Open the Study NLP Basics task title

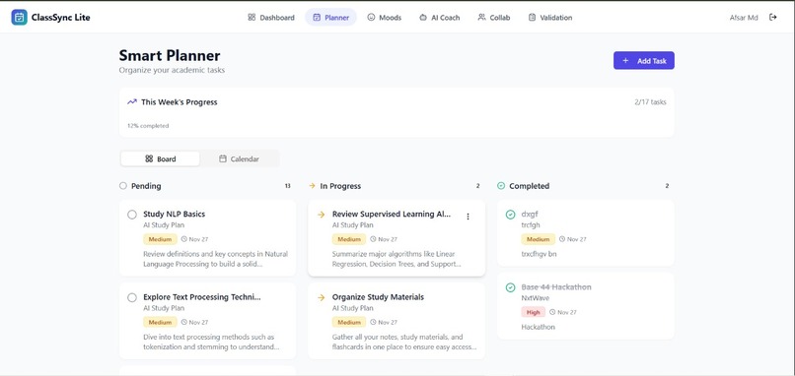174,214
